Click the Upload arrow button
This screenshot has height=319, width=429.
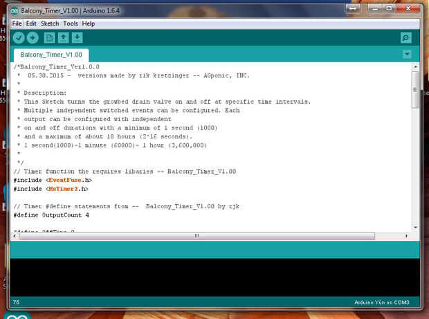click(x=33, y=38)
